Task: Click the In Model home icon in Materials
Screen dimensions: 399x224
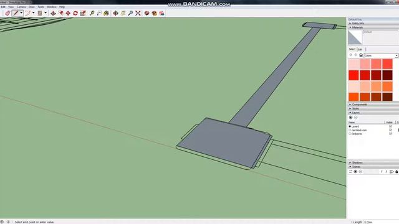Action: pos(361,55)
